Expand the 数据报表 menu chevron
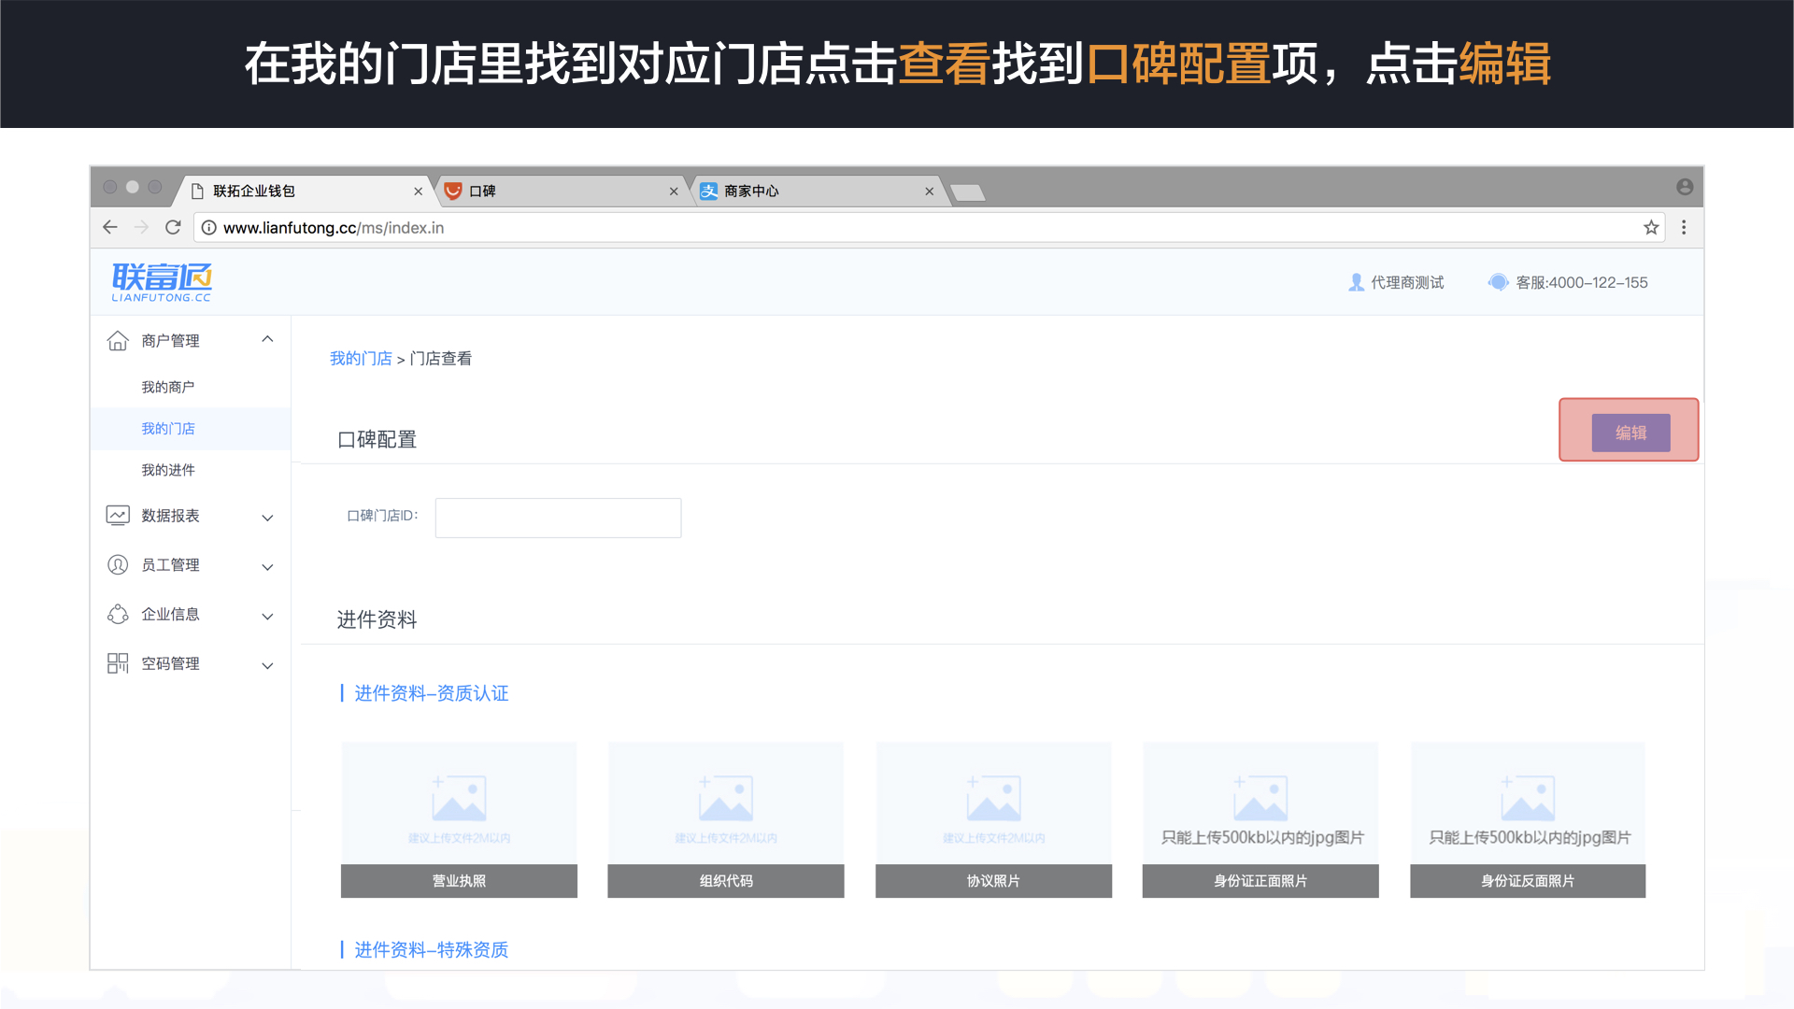1794x1009 pixels. pyautogui.click(x=267, y=518)
